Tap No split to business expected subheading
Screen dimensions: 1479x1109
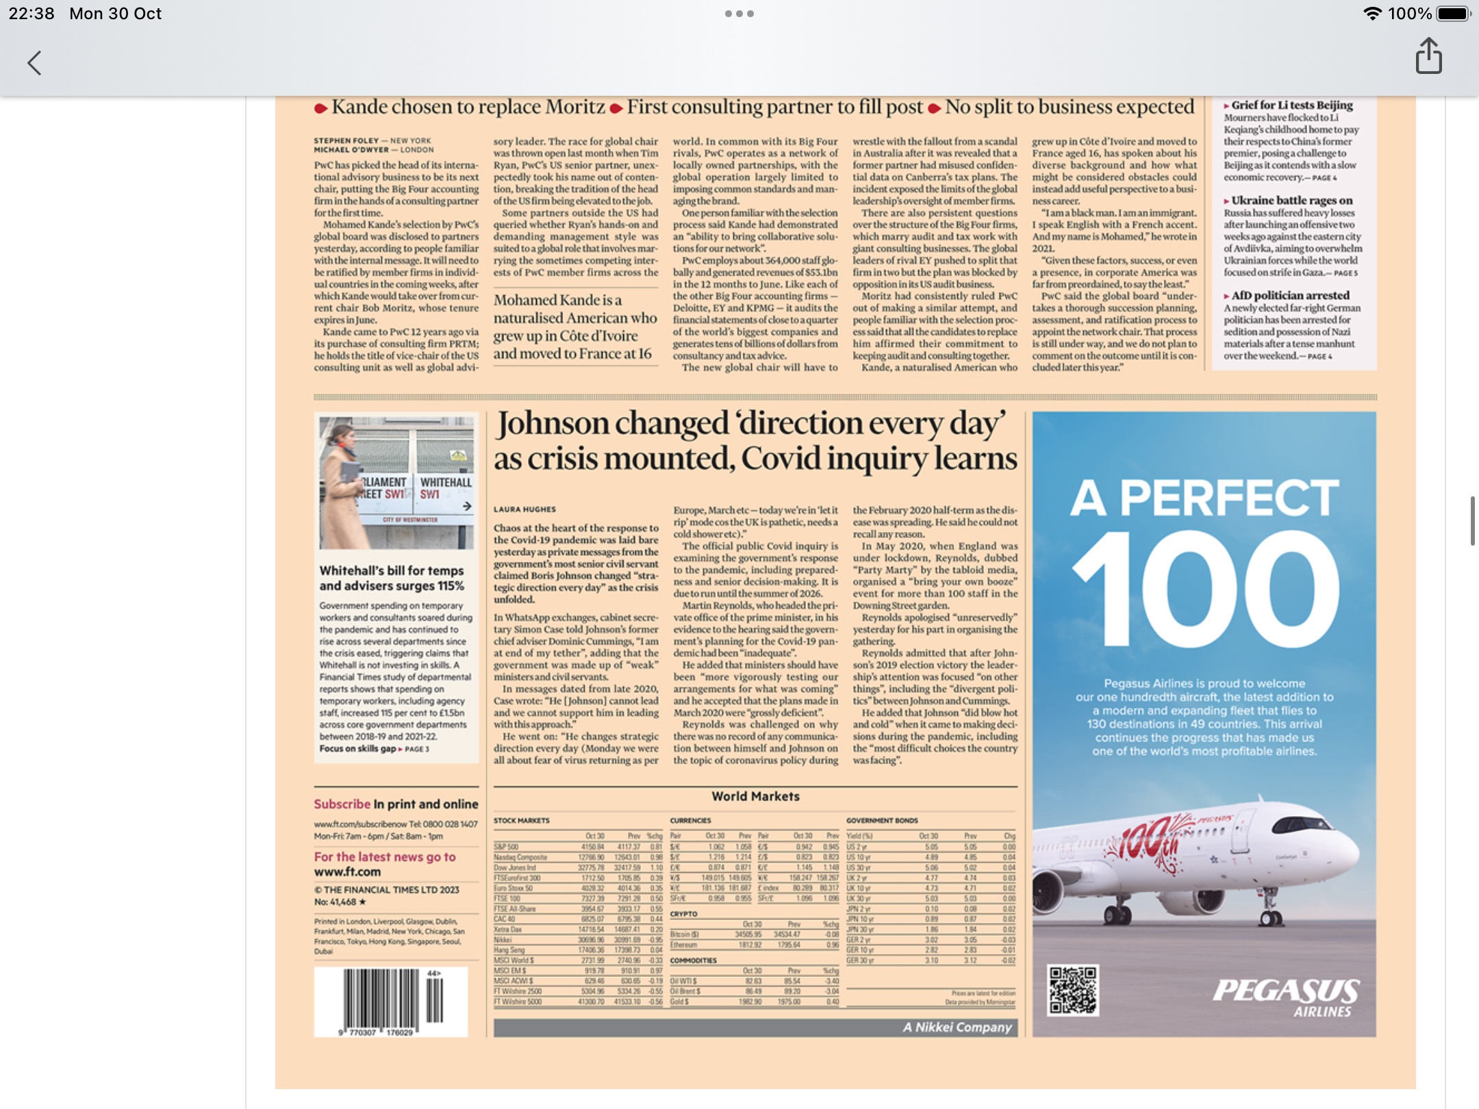pyautogui.click(x=1070, y=107)
